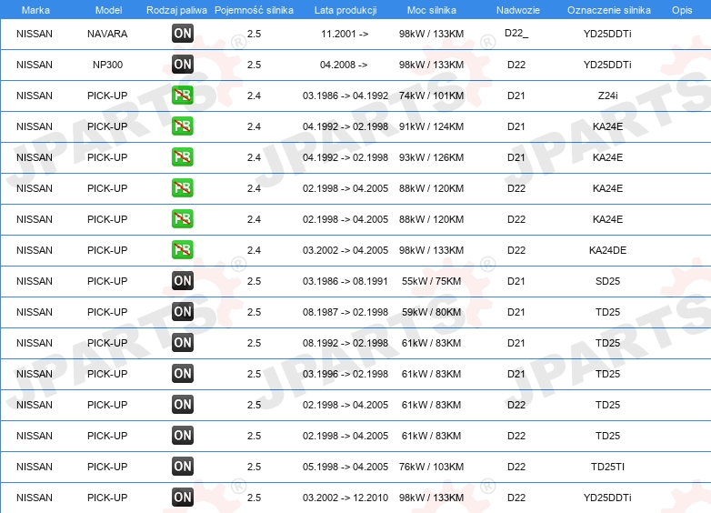This screenshot has height=513, width=711.
Task: Select the 76kW / 103KM power cell
Action: (x=431, y=467)
